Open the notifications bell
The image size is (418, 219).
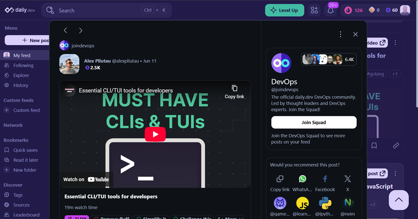coord(331,11)
